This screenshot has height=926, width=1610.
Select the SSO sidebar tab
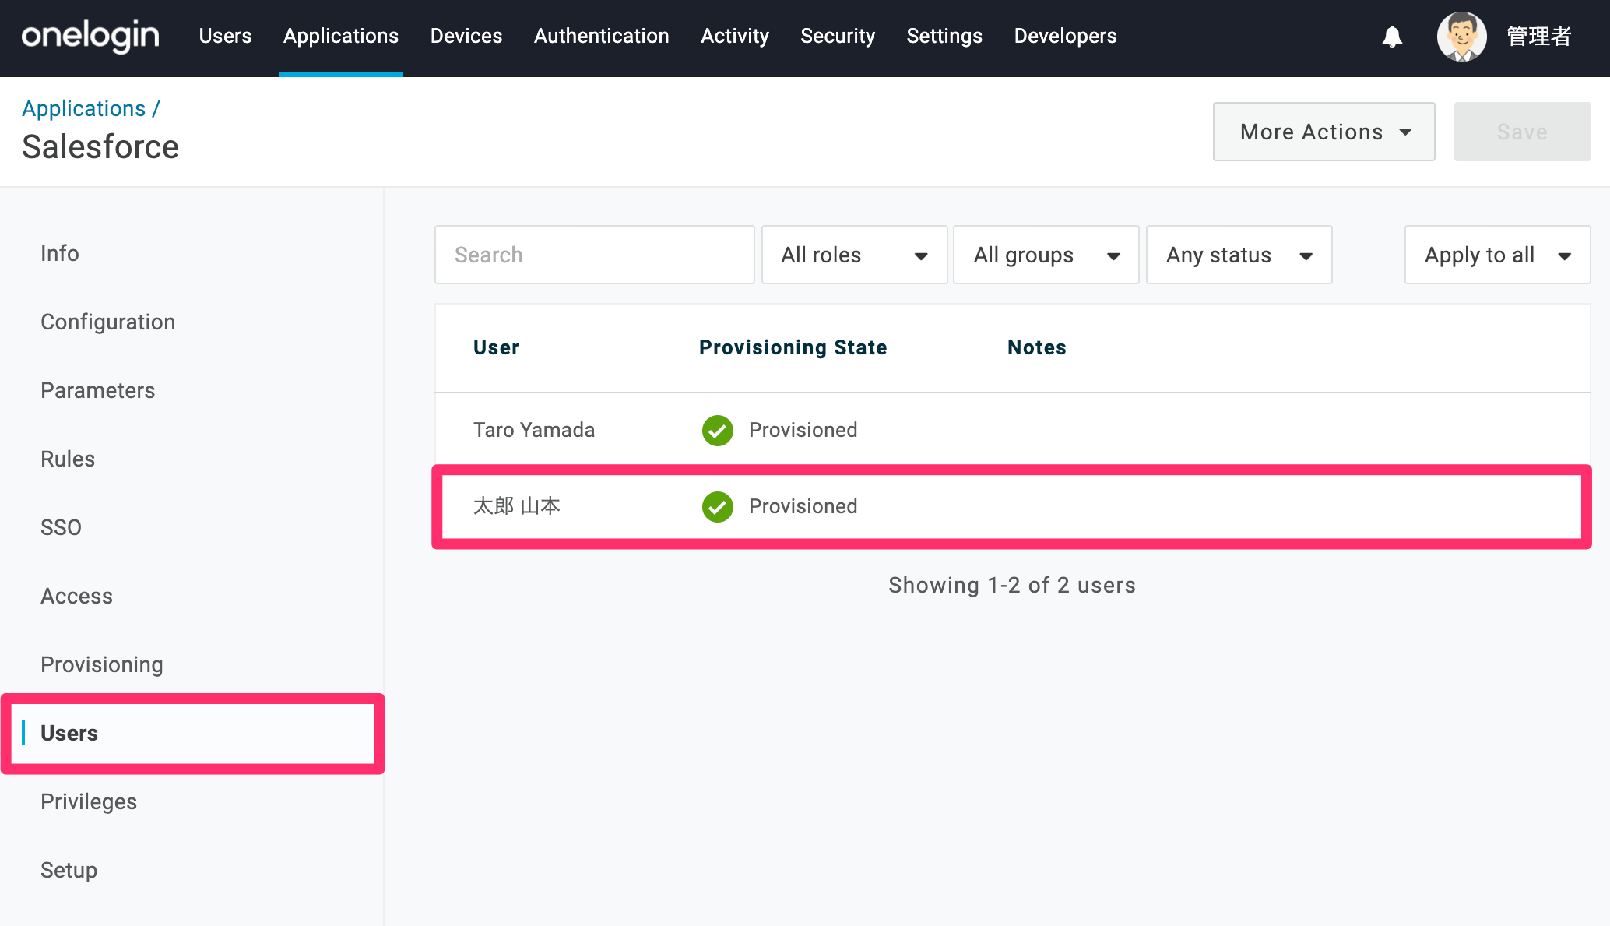[x=61, y=527]
